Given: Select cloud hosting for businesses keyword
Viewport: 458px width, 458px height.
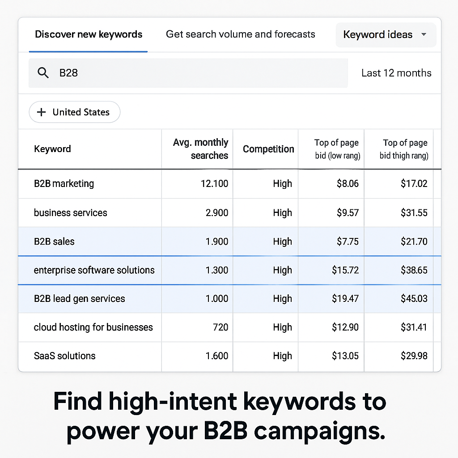Looking at the screenshot, I should (93, 327).
